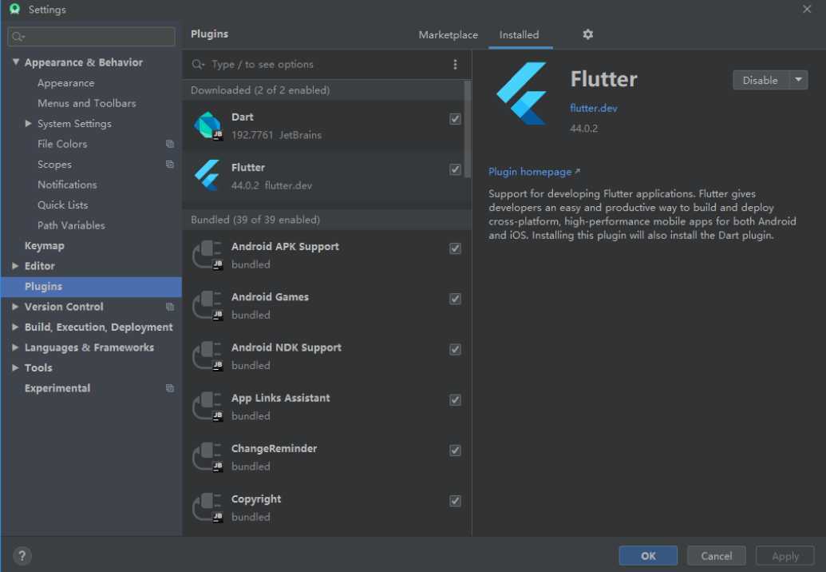Click the OK button

point(648,556)
